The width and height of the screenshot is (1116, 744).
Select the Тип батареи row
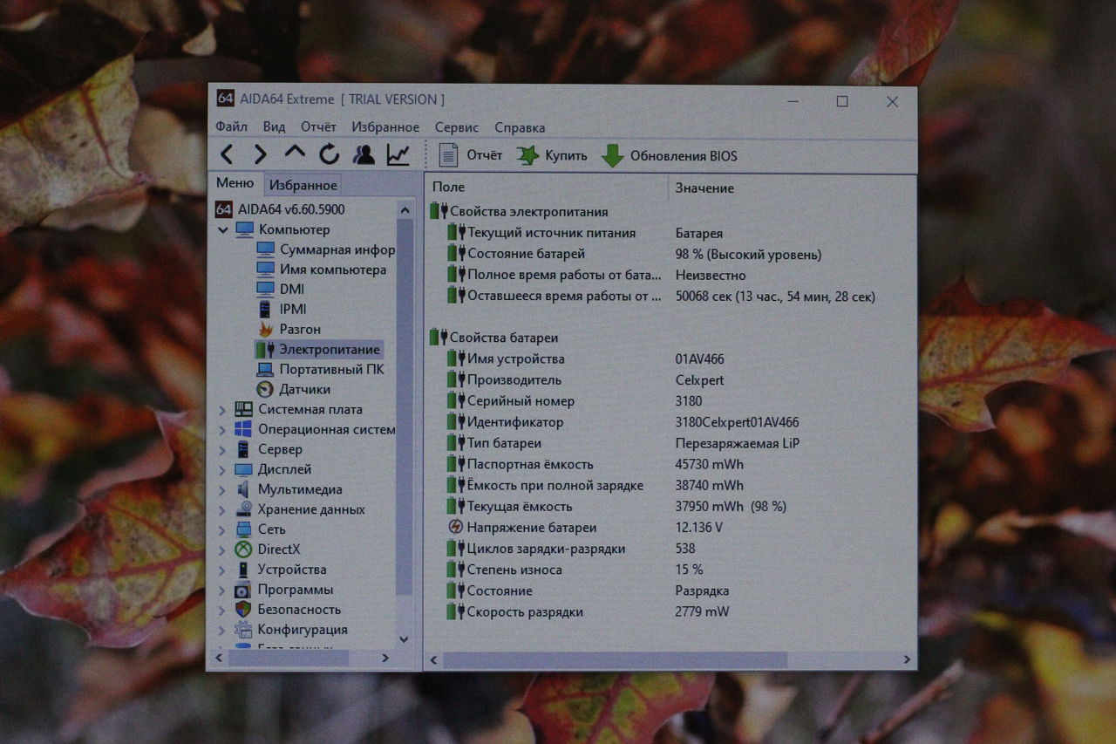point(670,443)
